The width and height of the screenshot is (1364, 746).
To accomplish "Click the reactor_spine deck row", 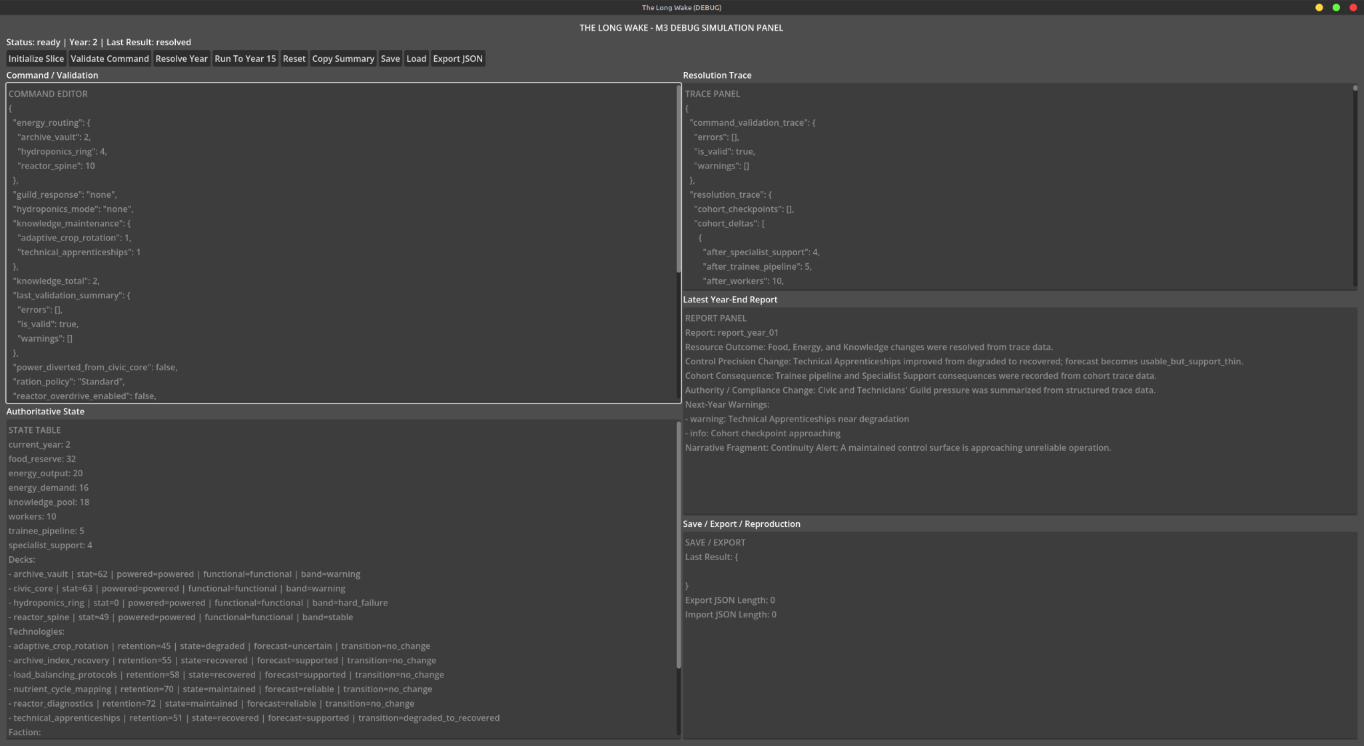I will click(180, 617).
